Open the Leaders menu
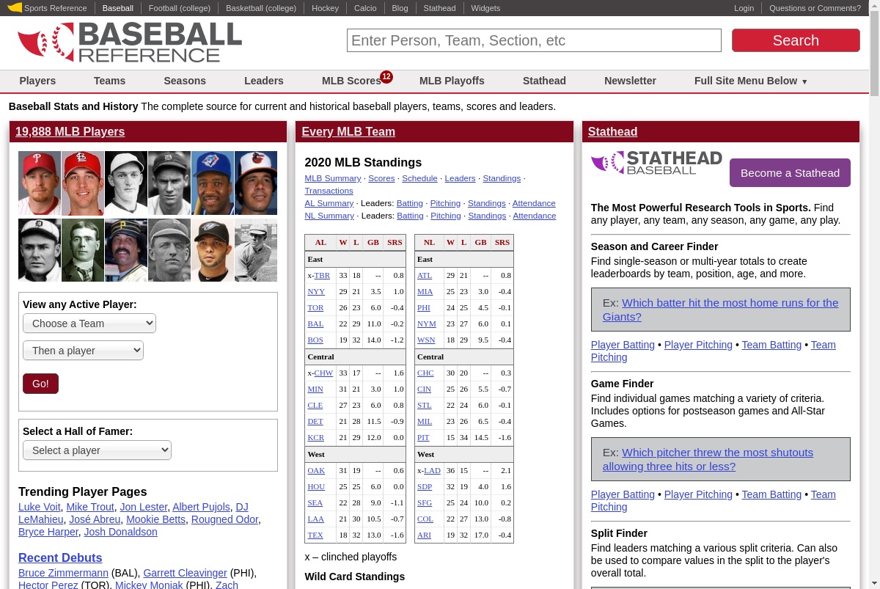This screenshot has width=880, height=589. pos(264,81)
